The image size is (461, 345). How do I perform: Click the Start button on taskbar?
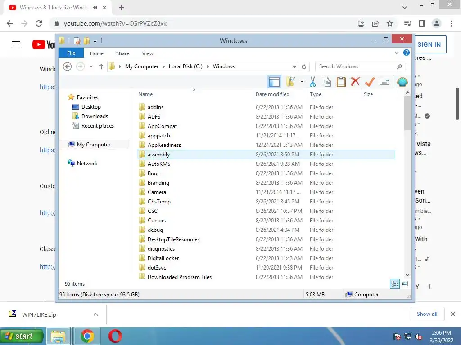22,336
